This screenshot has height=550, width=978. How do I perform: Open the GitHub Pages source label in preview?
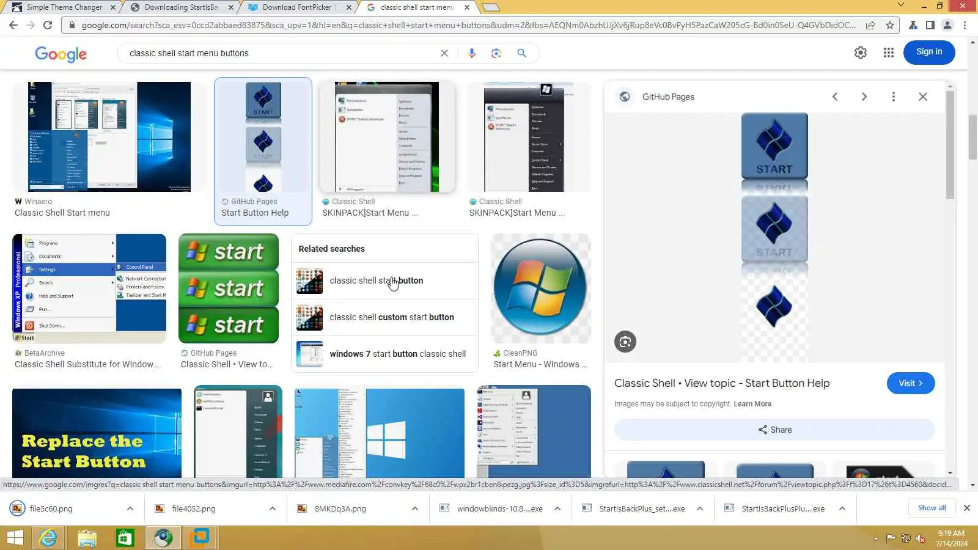668,97
